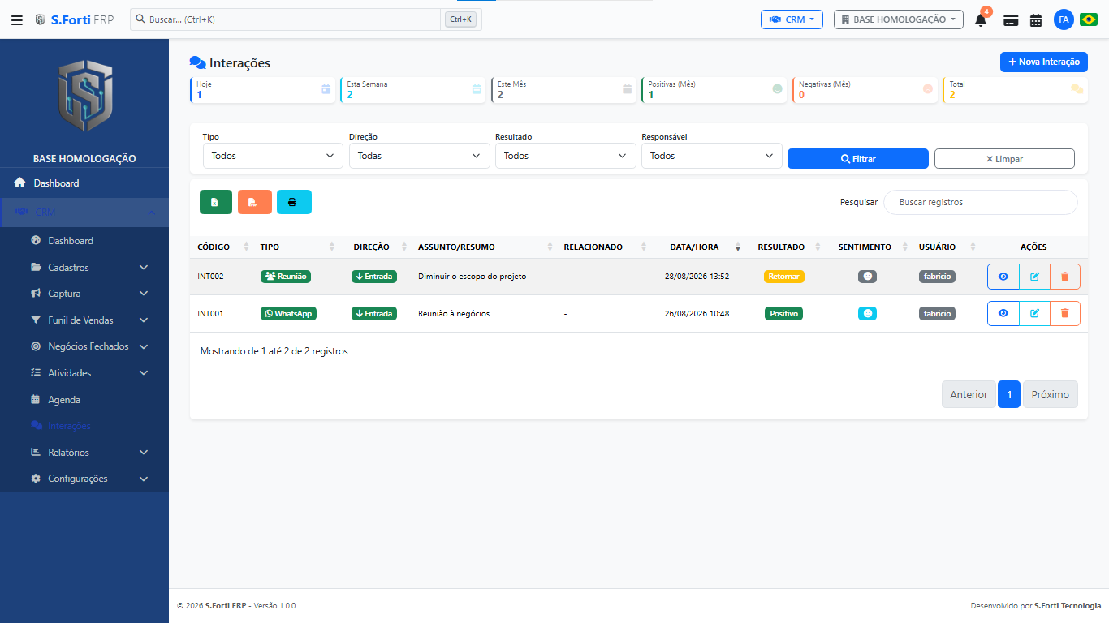Delete interaction INT002 with trash icon
This screenshot has height=623, width=1109.
pos(1065,277)
